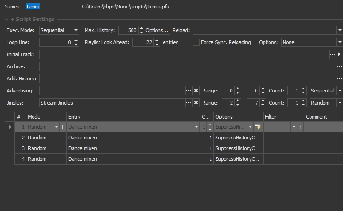The image size is (343, 211).
Task: Click SuppressHistoryC... options in row 2
Action: coord(238,138)
